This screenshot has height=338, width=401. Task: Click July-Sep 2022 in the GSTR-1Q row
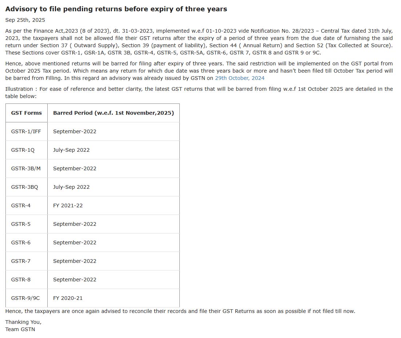tap(71, 150)
